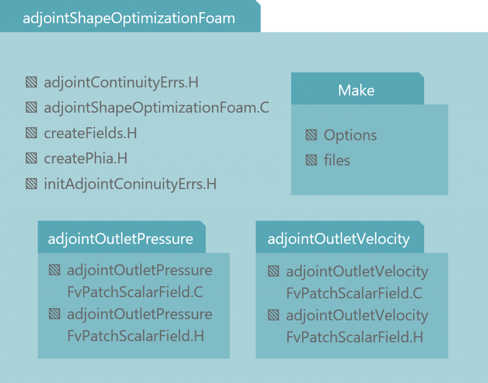Open the initAdjointConinuityErrs.H file label
Image resolution: width=488 pixels, height=383 pixels.
coord(130,184)
